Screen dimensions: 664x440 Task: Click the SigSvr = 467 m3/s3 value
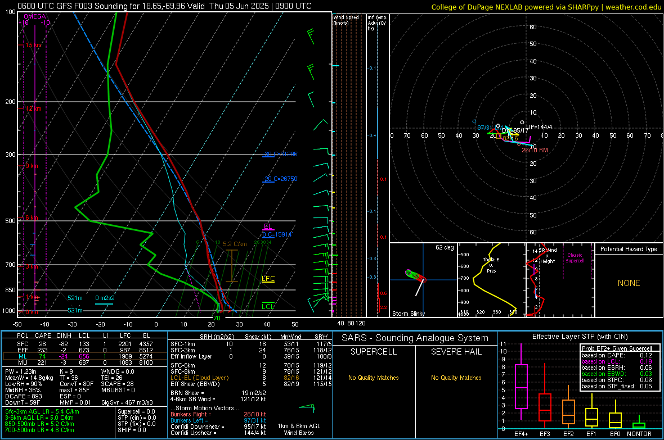pos(127,402)
